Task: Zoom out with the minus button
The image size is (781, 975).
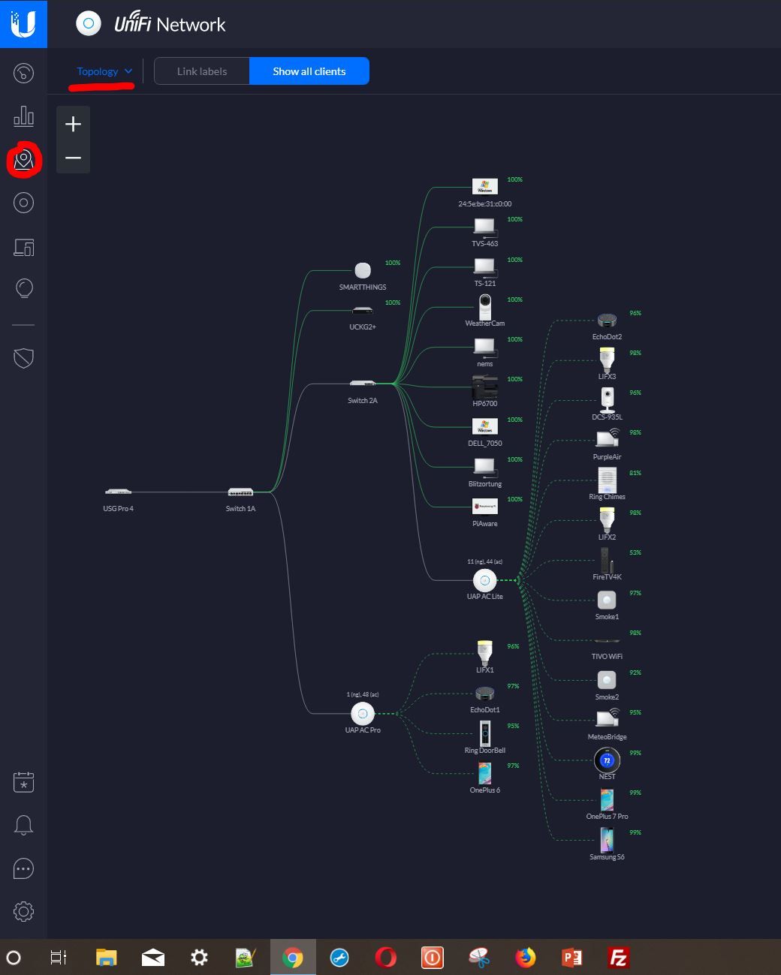Action: [73, 158]
